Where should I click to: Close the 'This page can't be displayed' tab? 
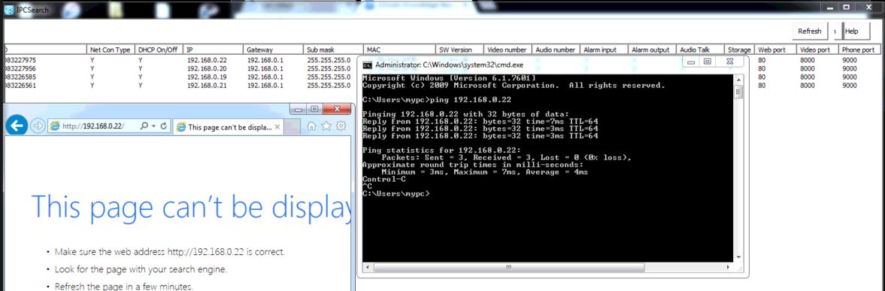(x=278, y=127)
